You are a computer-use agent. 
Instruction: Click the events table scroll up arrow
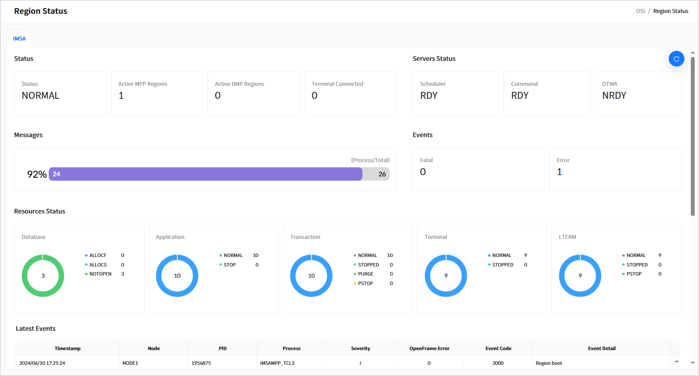677,361
